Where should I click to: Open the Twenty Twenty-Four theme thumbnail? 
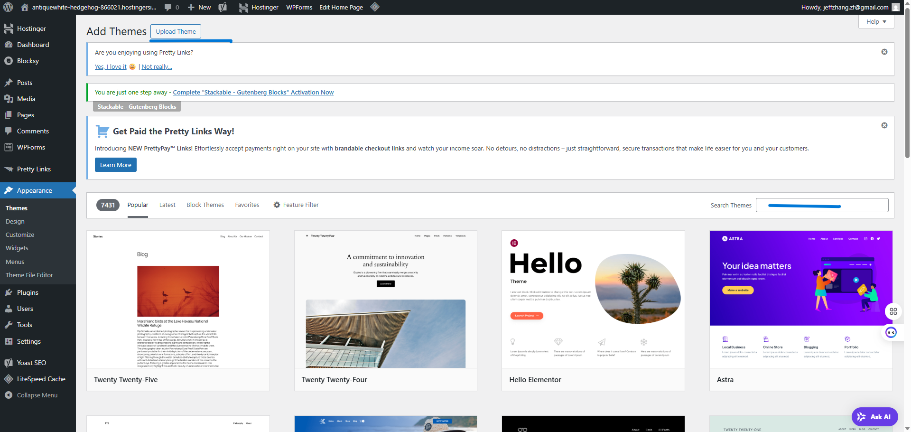386,299
